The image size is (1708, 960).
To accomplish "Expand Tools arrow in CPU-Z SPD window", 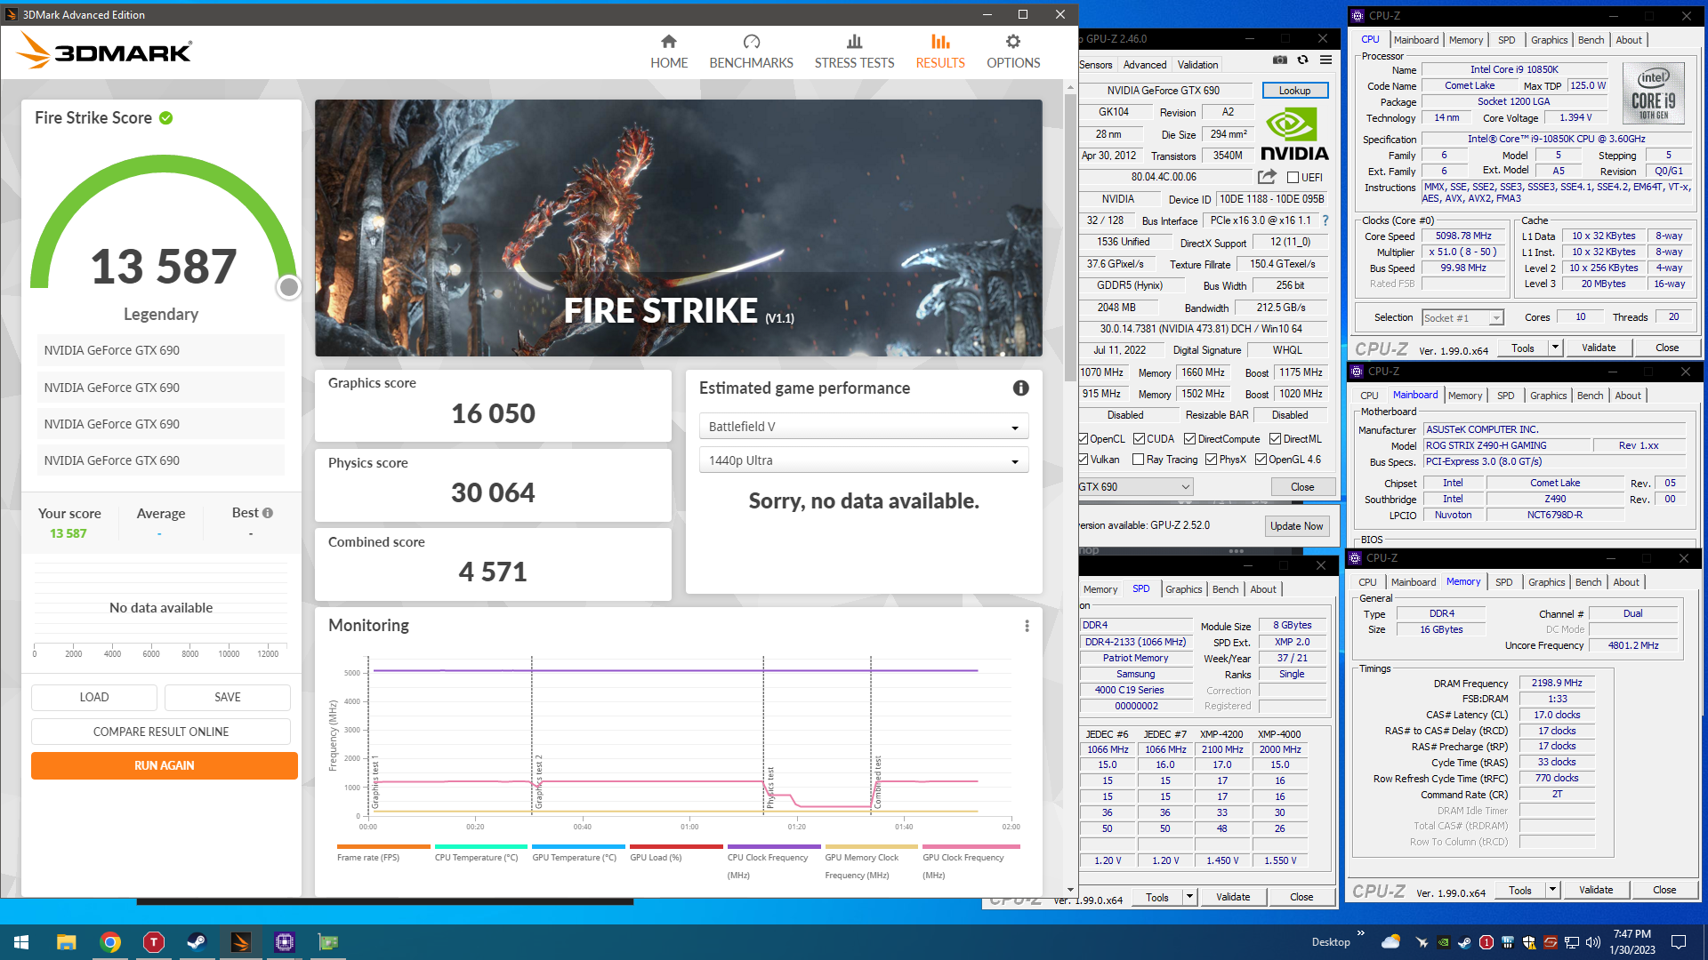I will click(1189, 898).
